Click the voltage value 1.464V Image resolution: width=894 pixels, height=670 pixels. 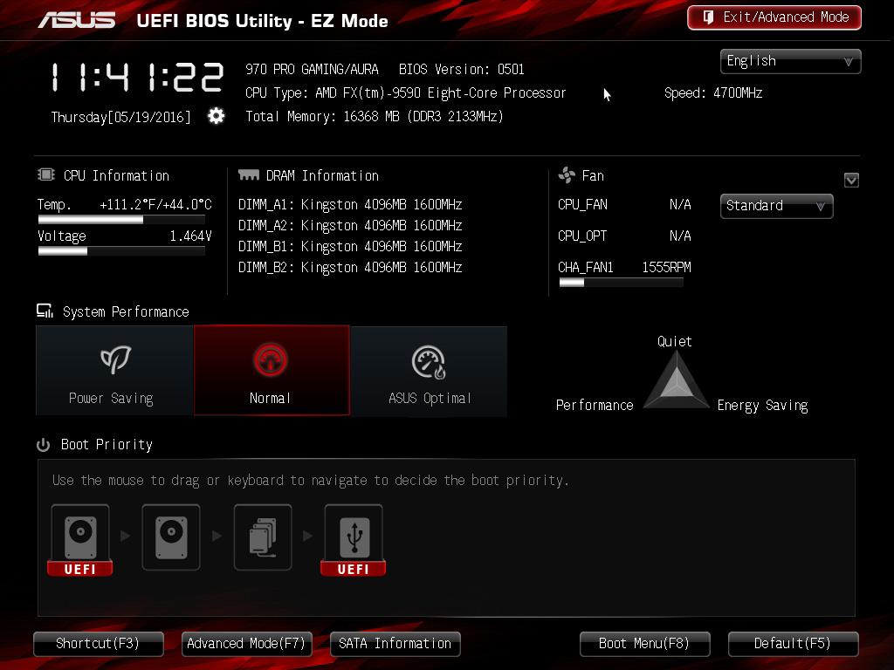click(x=191, y=236)
